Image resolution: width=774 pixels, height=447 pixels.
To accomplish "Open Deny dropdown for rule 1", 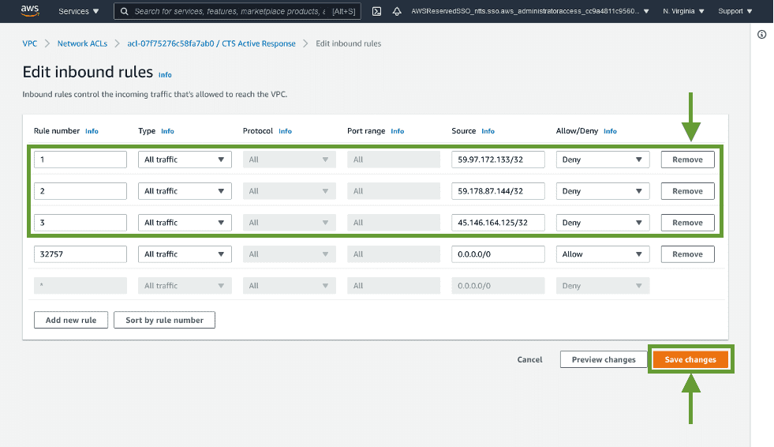I will [x=603, y=160].
